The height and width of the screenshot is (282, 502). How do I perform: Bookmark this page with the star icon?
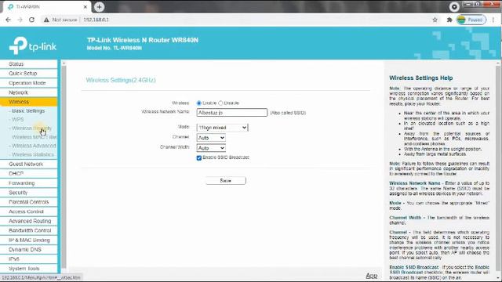pos(435,20)
